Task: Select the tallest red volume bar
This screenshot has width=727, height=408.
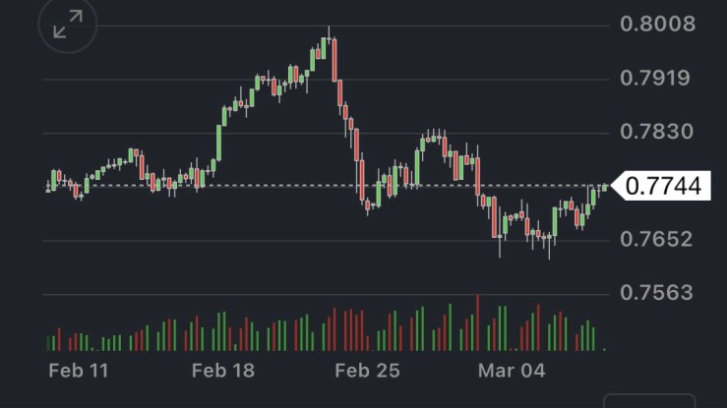Action: [477, 322]
